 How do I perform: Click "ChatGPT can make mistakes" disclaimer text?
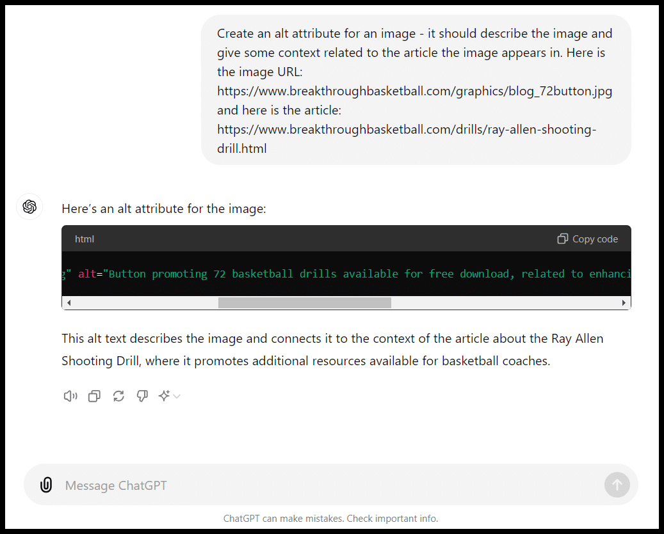click(x=330, y=519)
